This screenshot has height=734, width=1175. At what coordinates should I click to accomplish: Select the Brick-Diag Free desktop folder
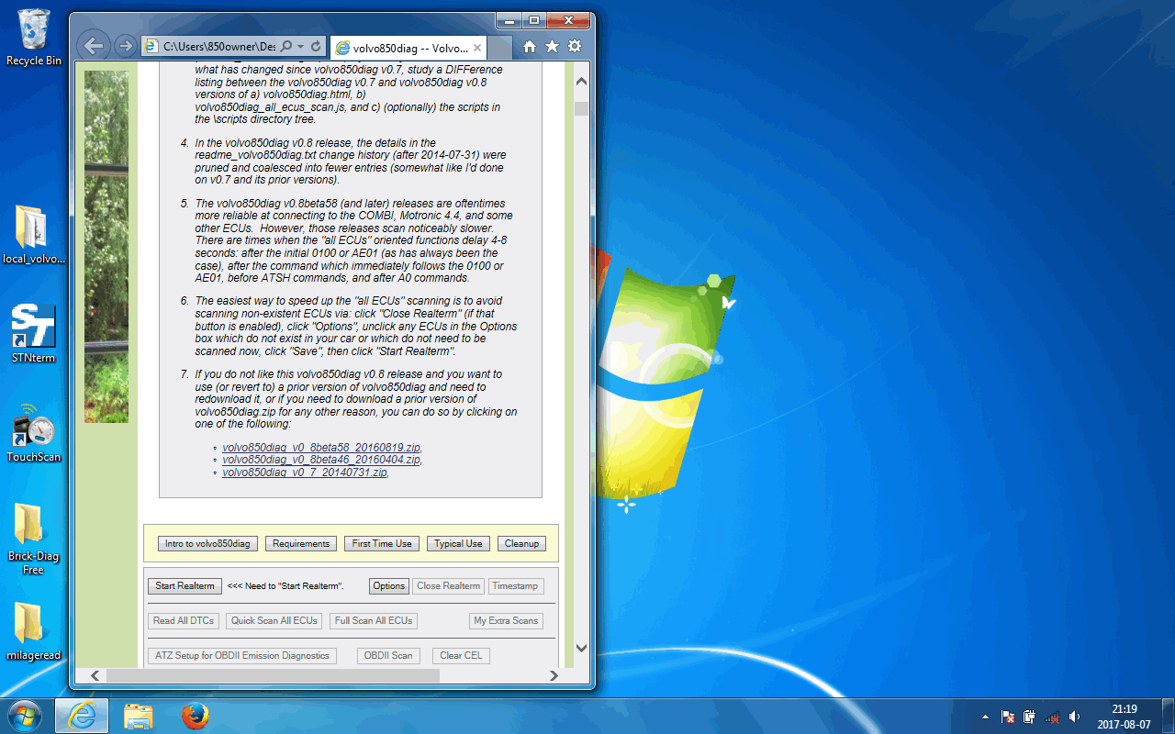34,539
